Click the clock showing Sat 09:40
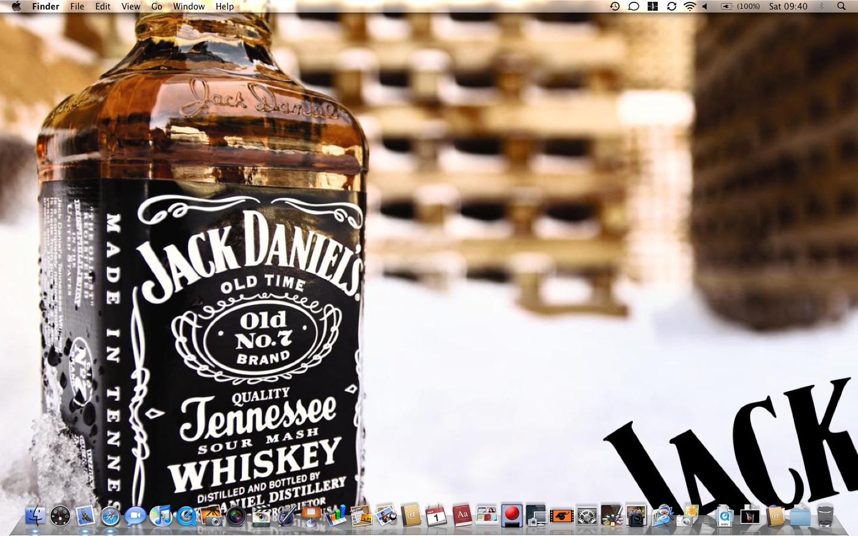 (x=788, y=7)
